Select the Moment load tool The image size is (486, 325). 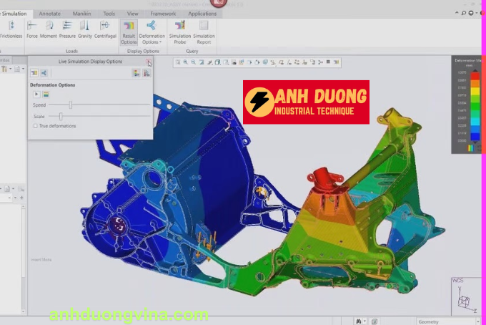point(49,28)
